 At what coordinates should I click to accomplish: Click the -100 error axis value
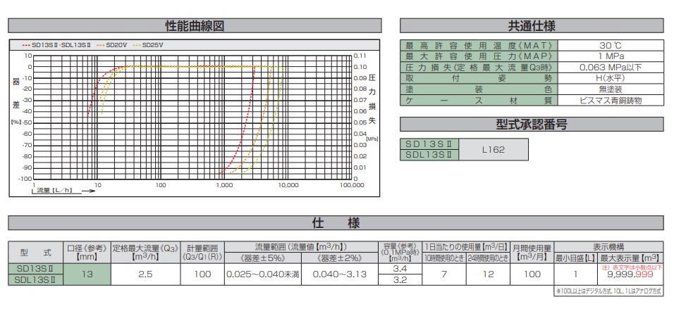[x=25, y=179]
